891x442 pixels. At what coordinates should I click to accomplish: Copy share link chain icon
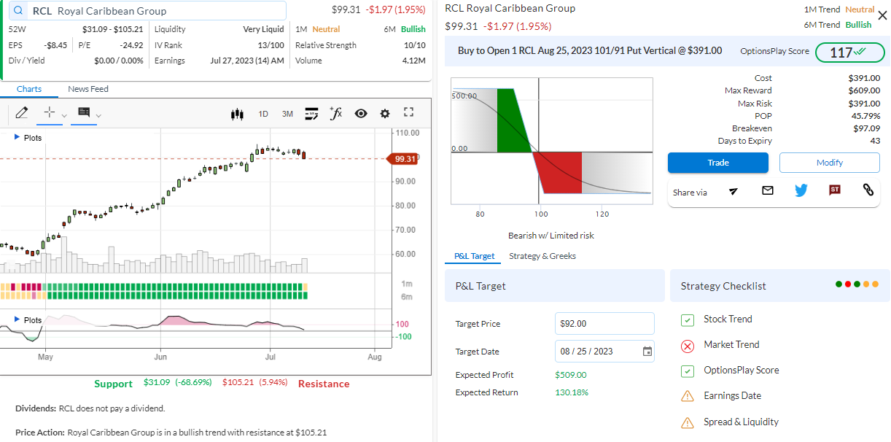(868, 190)
